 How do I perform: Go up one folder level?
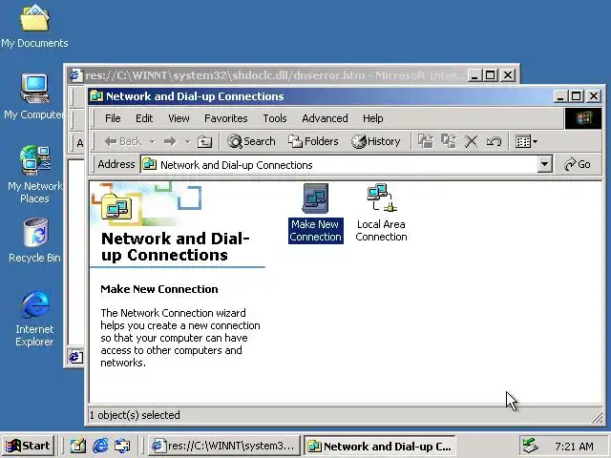[205, 141]
